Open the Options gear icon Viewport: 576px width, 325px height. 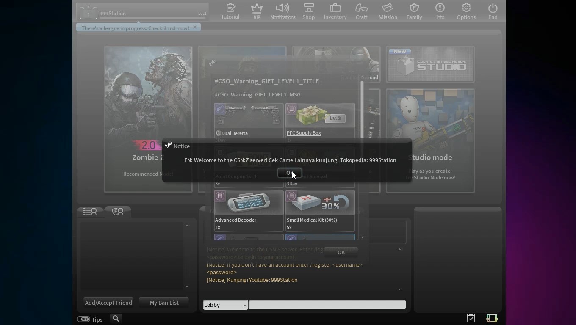click(x=466, y=12)
